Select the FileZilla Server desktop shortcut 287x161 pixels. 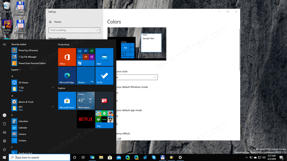pyautogui.click(x=7, y=27)
